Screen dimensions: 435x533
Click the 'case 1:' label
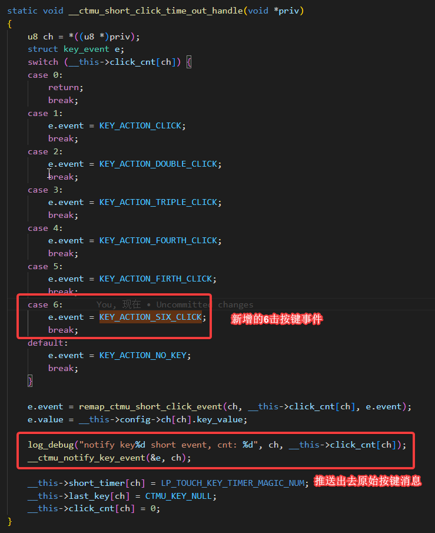[45, 113]
